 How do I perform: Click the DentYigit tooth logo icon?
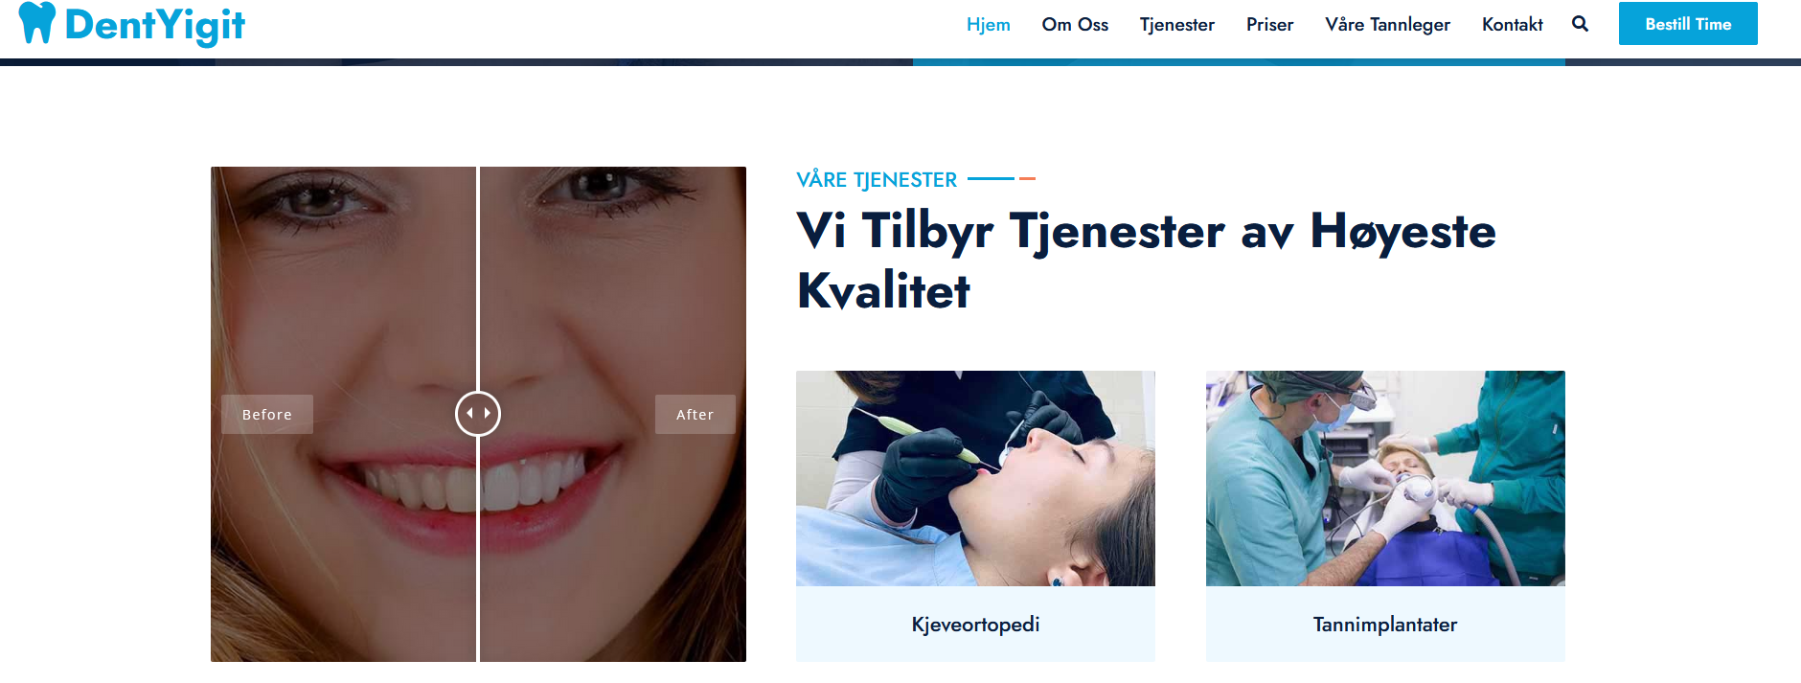[x=37, y=22]
